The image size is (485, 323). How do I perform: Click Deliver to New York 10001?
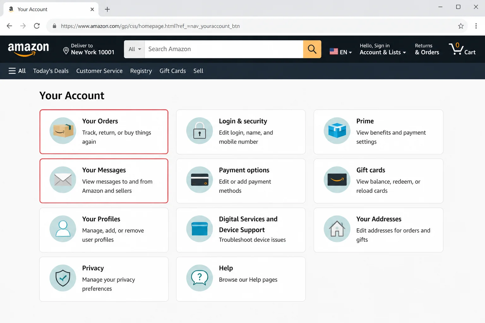click(89, 49)
